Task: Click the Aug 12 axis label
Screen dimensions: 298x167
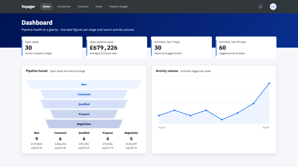Action: click(162, 128)
